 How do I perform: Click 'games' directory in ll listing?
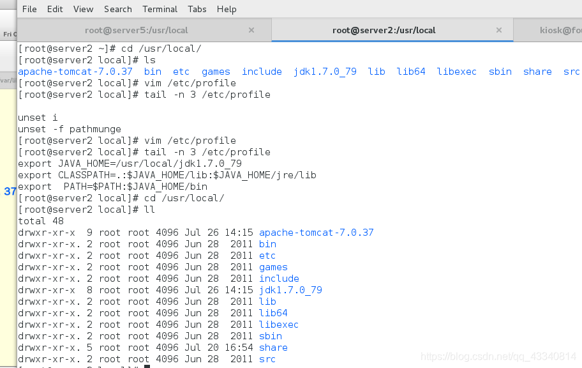click(273, 267)
